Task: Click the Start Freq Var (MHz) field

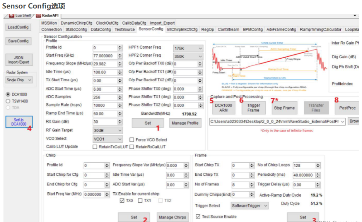Action: pyautogui.click(x=94, y=194)
